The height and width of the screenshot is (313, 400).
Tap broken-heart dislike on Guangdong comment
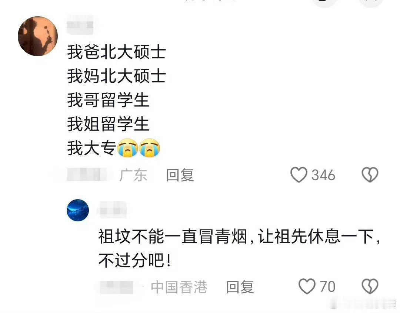(x=370, y=174)
